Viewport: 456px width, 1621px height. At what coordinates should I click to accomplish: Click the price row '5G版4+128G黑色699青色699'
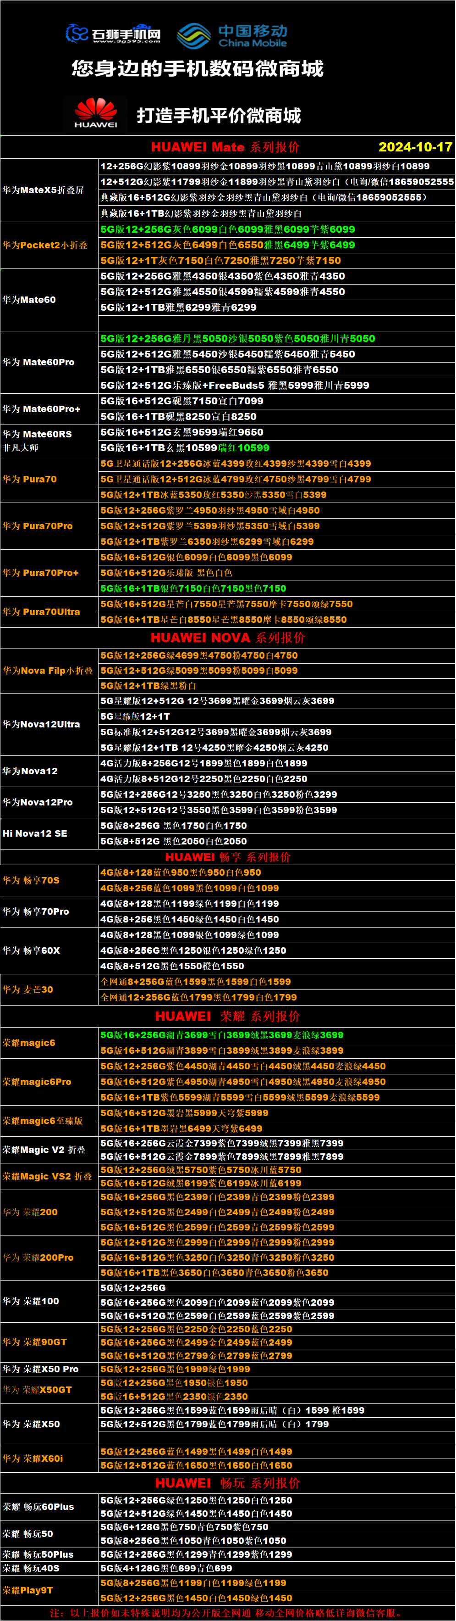276,1568
